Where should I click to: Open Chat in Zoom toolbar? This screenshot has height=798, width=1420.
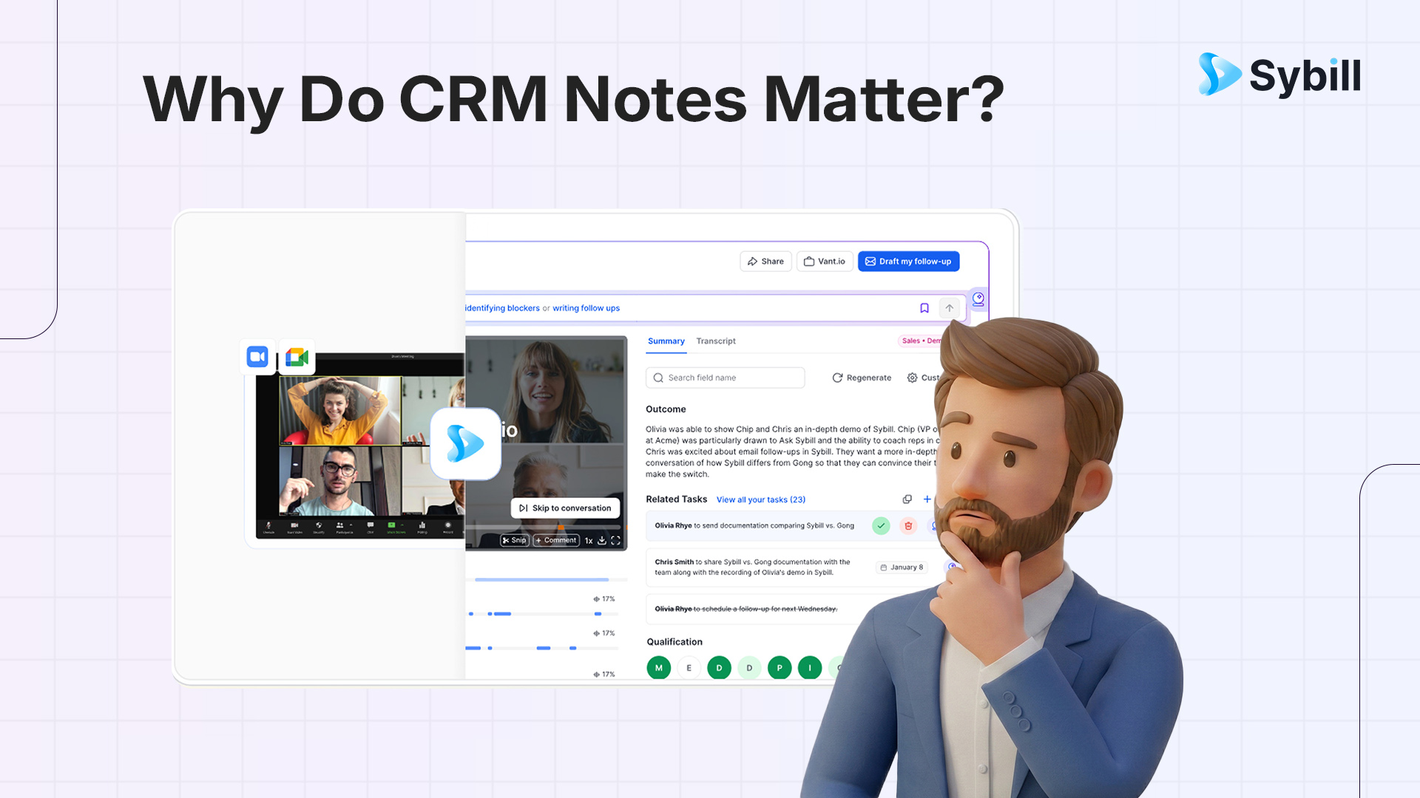pyautogui.click(x=371, y=527)
